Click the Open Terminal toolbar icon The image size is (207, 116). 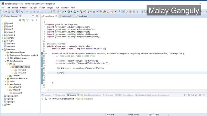click(x=17, y=12)
